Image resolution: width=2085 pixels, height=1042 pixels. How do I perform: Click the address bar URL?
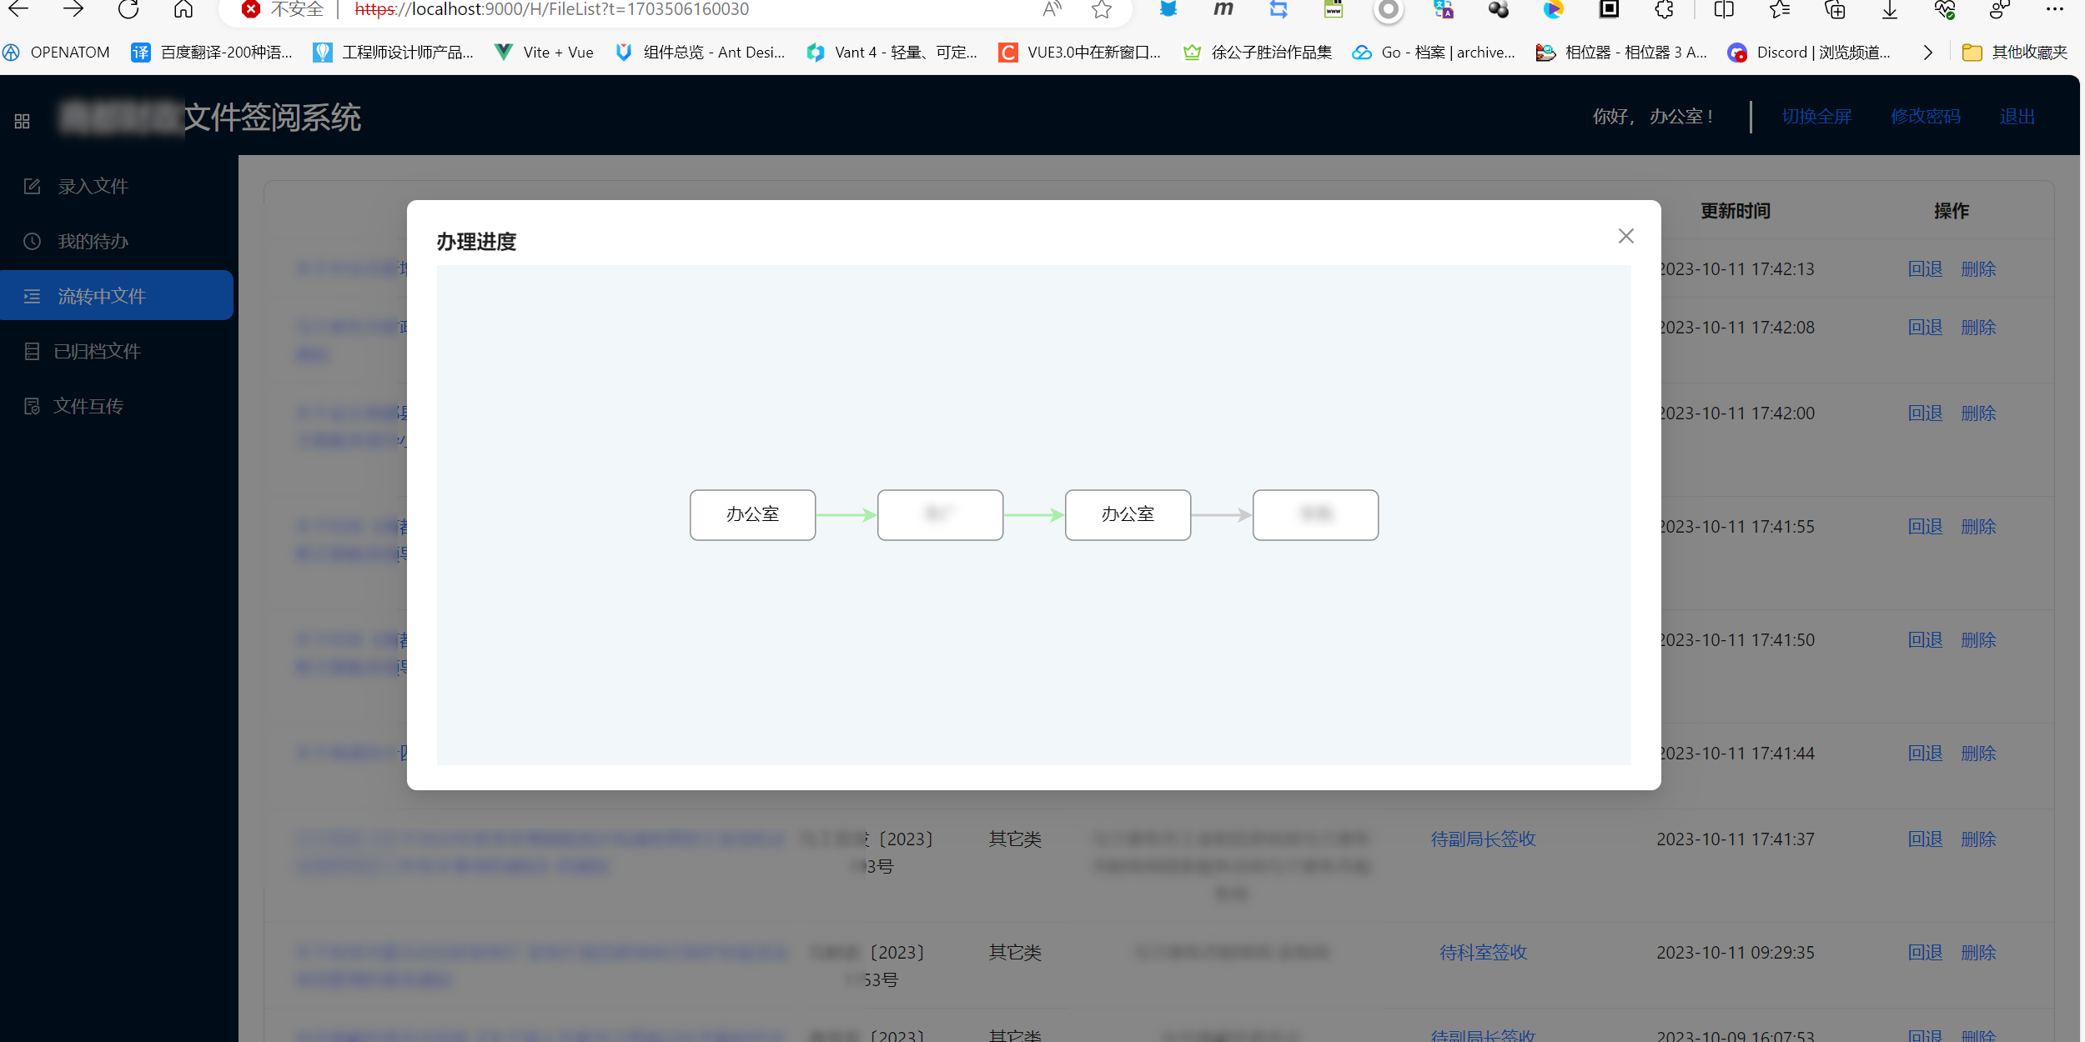tap(552, 9)
